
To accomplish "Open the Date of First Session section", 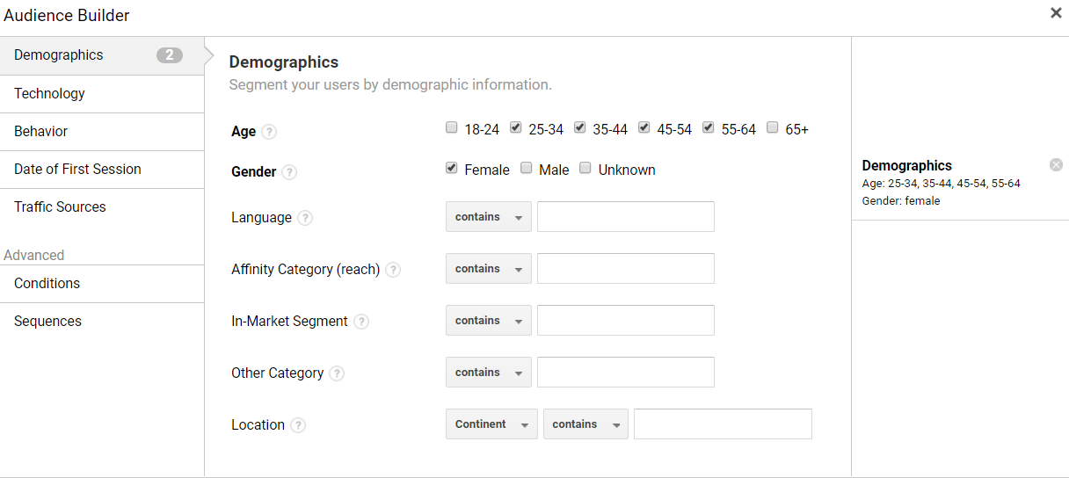I will [x=102, y=170].
